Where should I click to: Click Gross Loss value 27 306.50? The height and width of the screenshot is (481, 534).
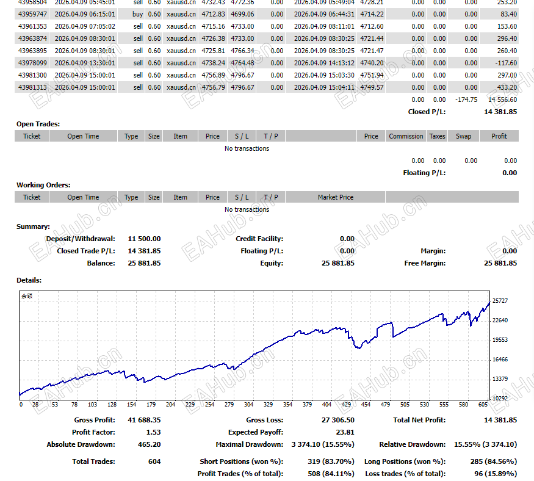click(338, 420)
